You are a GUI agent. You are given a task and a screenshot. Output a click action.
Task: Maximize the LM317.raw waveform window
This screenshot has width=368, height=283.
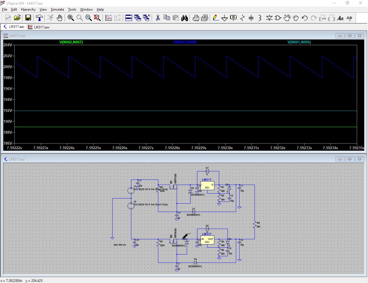(350, 36)
